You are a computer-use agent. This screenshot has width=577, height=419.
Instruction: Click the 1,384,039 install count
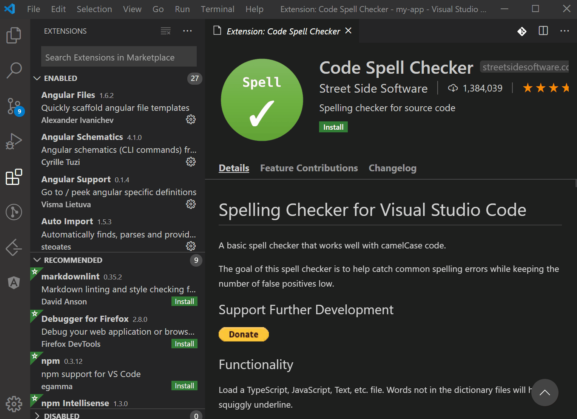pos(483,88)
